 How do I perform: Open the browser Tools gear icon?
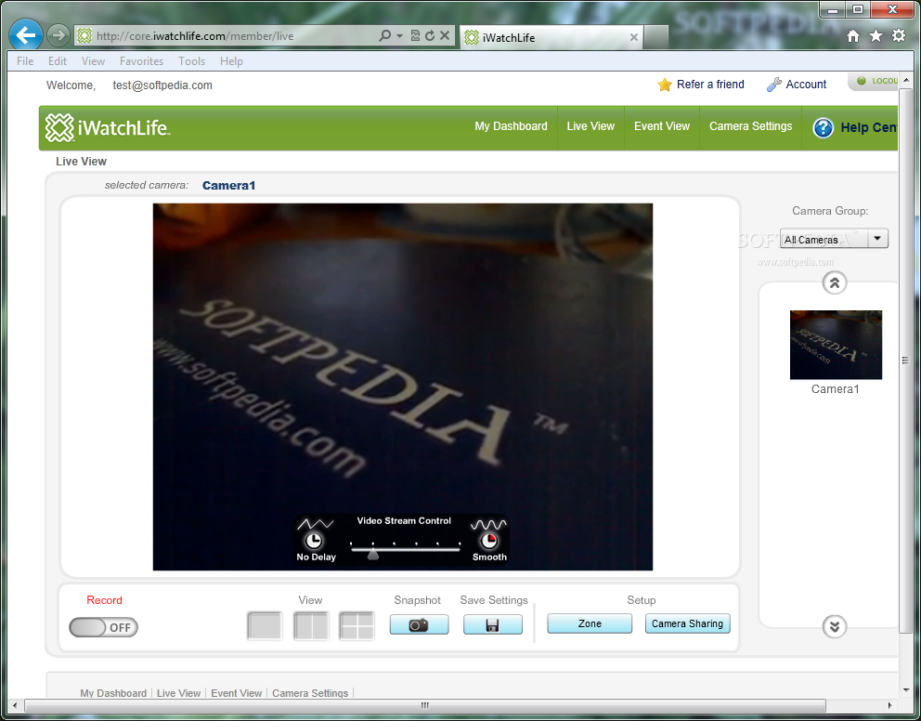899,36
